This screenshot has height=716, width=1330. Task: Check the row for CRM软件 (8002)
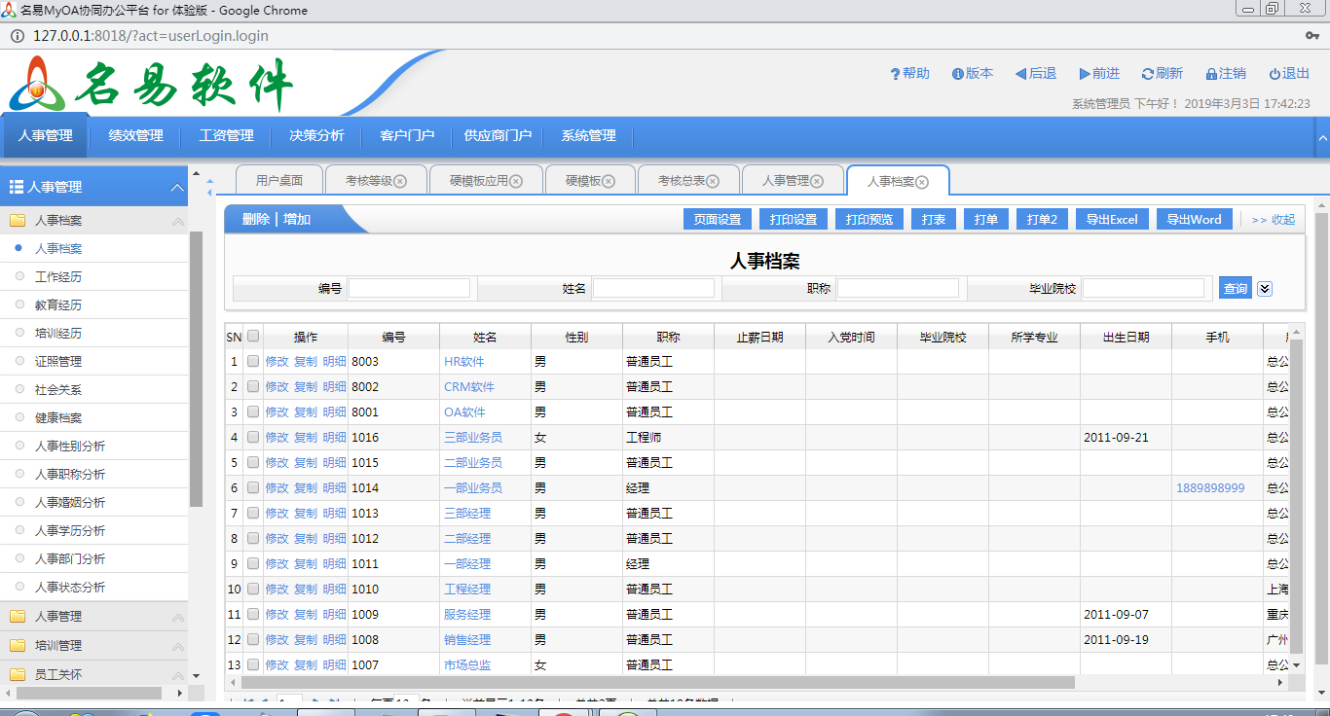pos(253,386)
